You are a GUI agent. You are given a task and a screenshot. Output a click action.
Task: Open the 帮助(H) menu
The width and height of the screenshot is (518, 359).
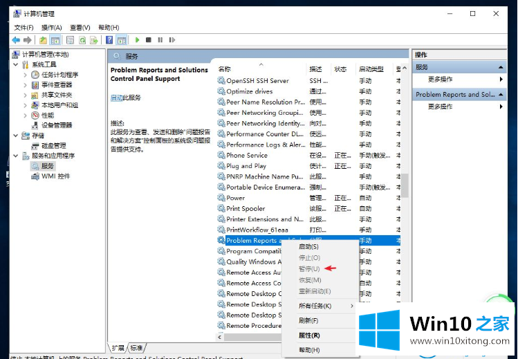point(109,28)
